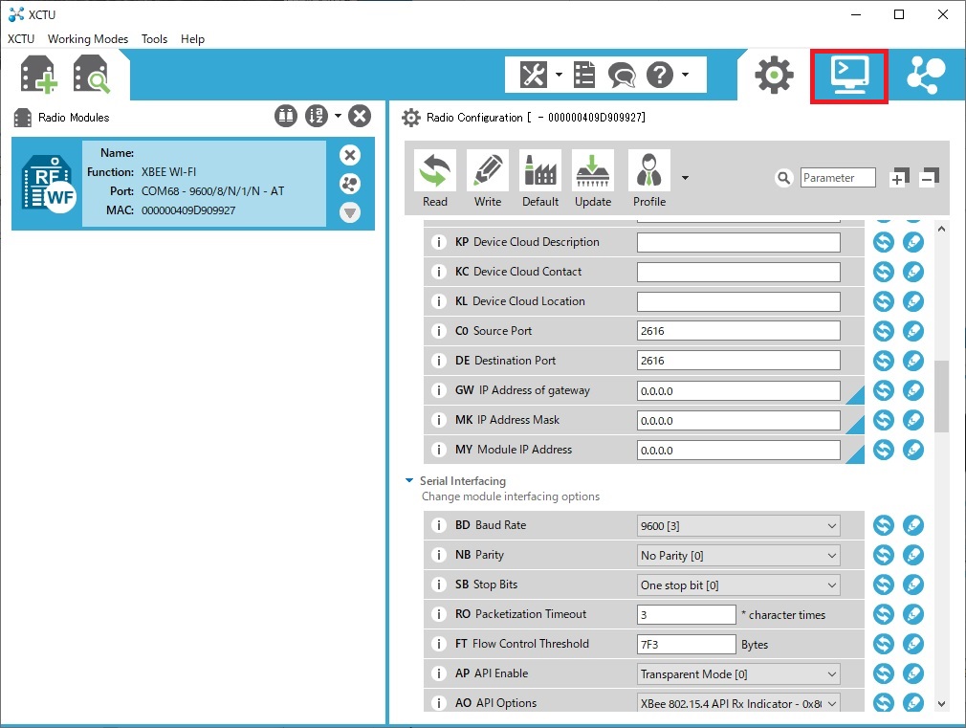Open the BD Baud Rate dropdown
This screenshot has height=728, width=966.
[738, 525]
